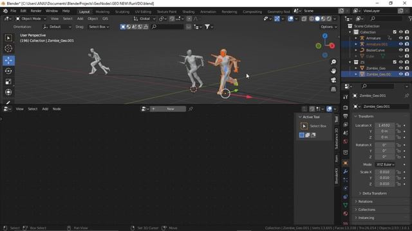
Task: Toggle camera view icon in viewport
Action: click(333, 80)
